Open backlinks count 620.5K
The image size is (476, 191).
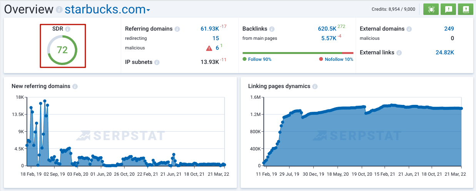pos(327,29)
